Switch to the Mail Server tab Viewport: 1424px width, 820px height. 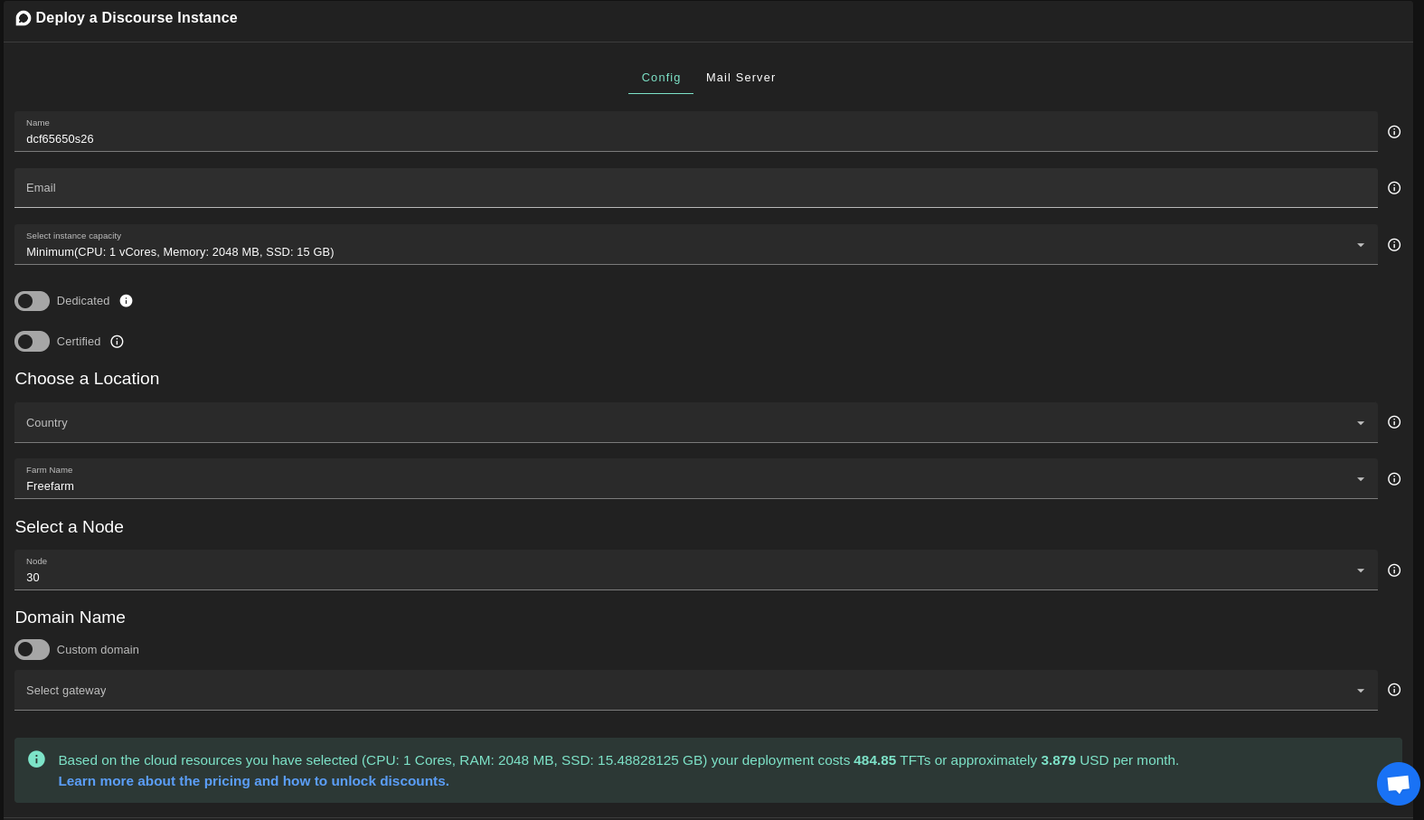point(740,78)
